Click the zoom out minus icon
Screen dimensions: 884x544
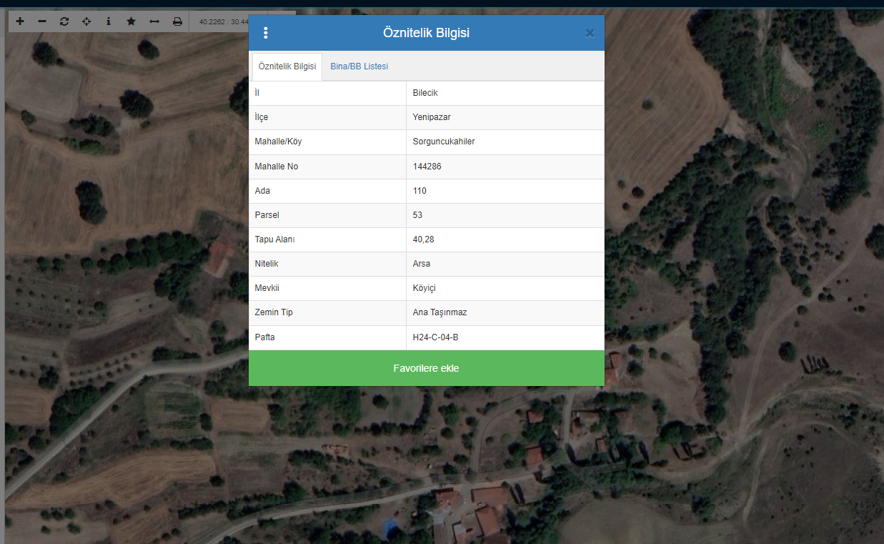[42, 21]
